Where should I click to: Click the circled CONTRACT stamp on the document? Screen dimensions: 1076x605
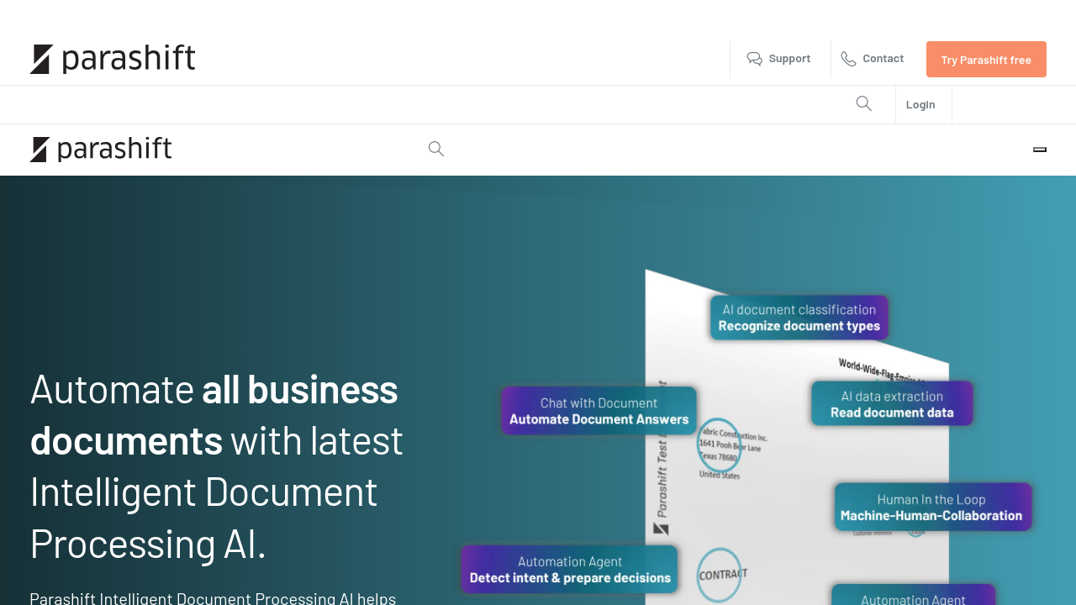(x=720, y=574)
